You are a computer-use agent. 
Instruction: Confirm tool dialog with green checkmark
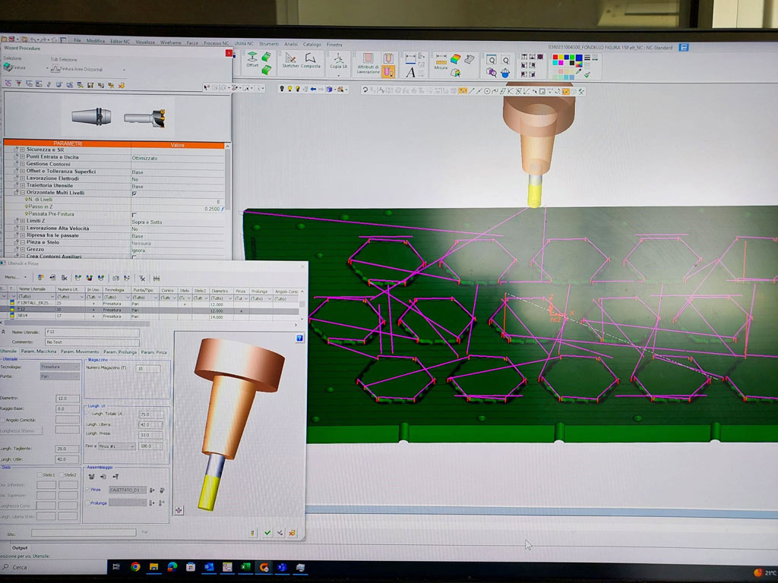[267, 533]
